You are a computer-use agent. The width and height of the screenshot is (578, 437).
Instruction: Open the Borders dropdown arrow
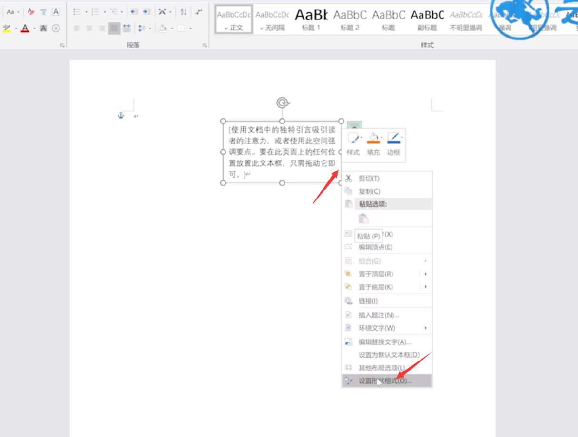tap(190, 28)
